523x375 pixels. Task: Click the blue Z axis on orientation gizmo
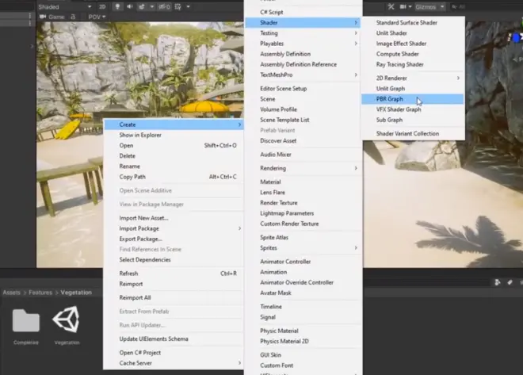[x=516, y=38]
